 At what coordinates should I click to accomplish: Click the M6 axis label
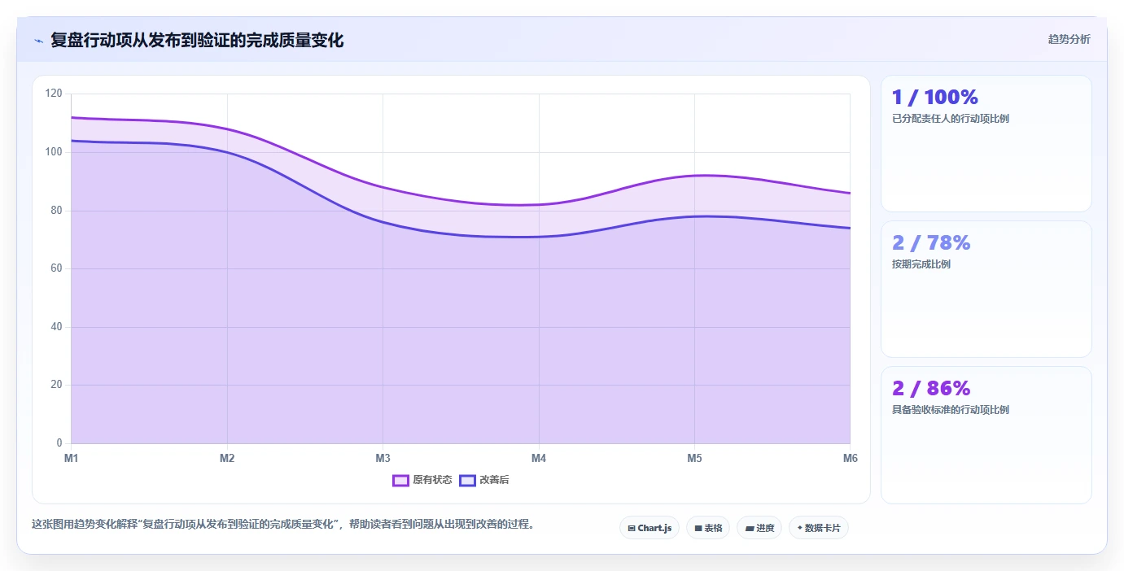click(851, 459)
